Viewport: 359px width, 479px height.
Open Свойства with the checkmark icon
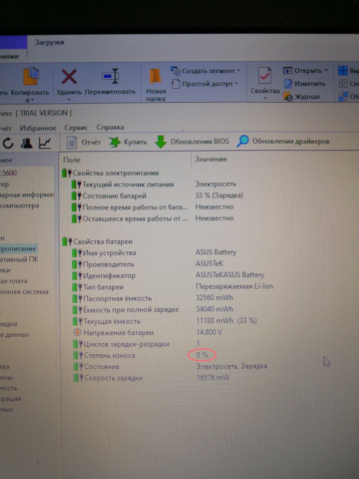point(265,76)
